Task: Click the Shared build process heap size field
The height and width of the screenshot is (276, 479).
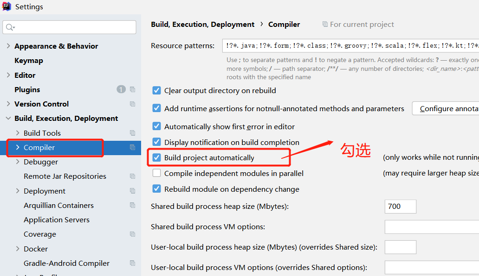Action: tap(400, 207)
